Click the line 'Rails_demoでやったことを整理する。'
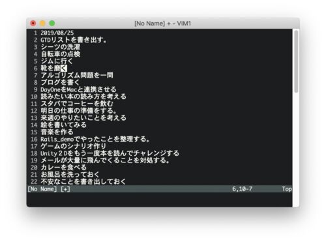The image size is (326, 242). tap(95, 139)
